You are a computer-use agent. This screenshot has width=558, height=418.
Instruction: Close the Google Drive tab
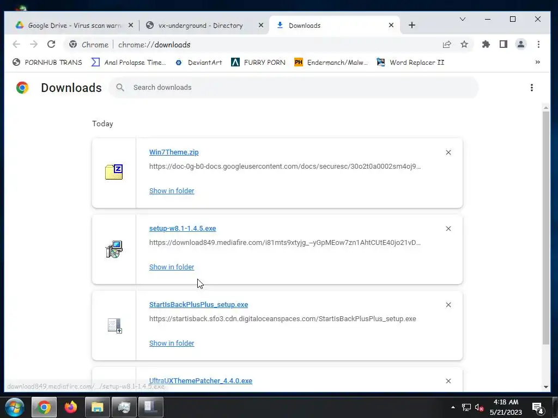pyautogui.click(x=131, y=25)
